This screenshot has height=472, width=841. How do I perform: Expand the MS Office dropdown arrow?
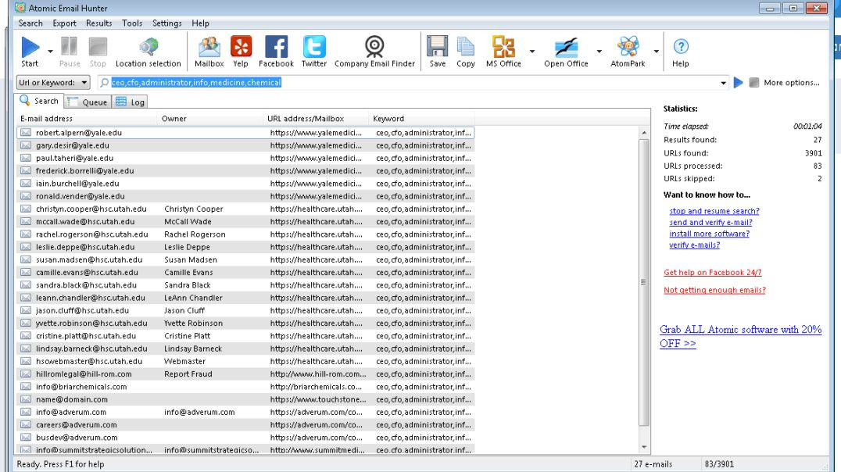tap(532, 52)
